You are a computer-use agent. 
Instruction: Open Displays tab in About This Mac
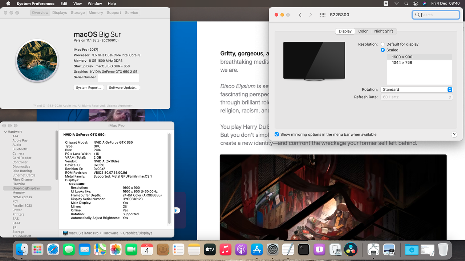pyautogui.click(x=60, y=13)
